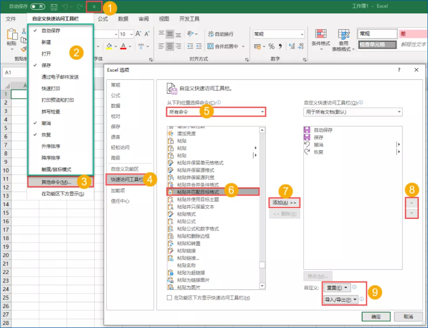Click the 确定 button
Screen dimensions: 428x328
click(x=376, y=317)
